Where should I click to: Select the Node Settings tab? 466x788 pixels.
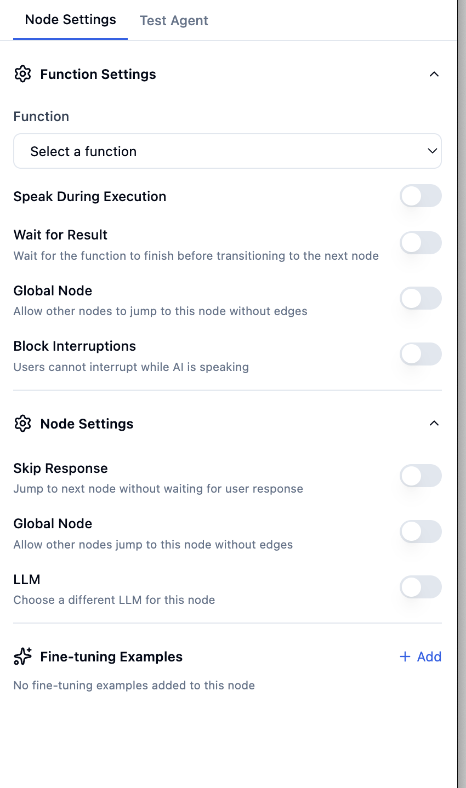pyautogui.click(x=70, y=19)
